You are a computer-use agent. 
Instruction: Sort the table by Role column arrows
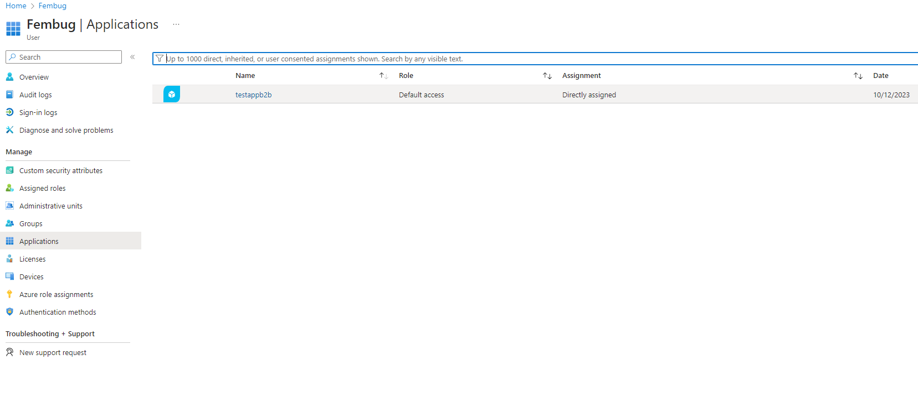(547, 76)
